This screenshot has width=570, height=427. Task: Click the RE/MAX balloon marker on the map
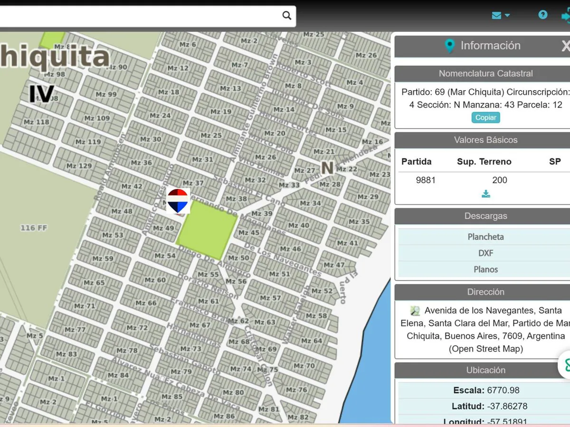click(178, 200)
